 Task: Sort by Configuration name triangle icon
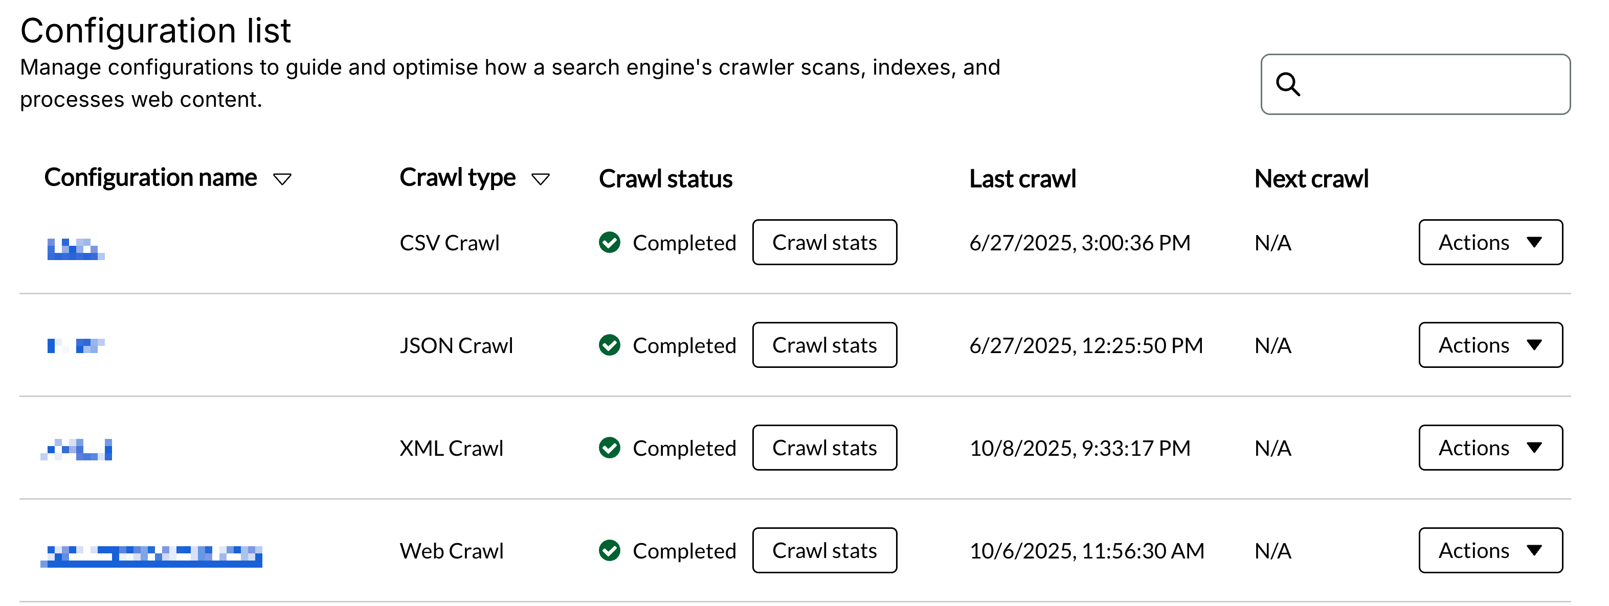tap(282, 180)
